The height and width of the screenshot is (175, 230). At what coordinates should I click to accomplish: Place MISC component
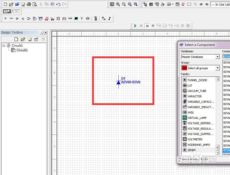[70, 18]
